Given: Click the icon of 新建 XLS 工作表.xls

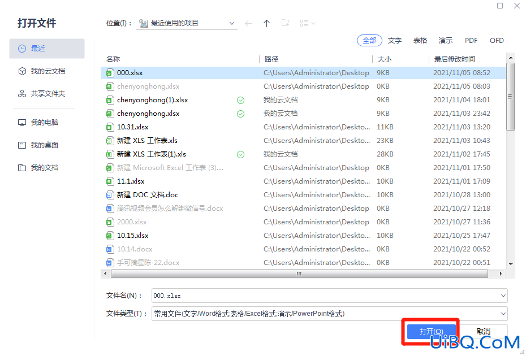Looking at the screenshot, I should click(110, 141).
